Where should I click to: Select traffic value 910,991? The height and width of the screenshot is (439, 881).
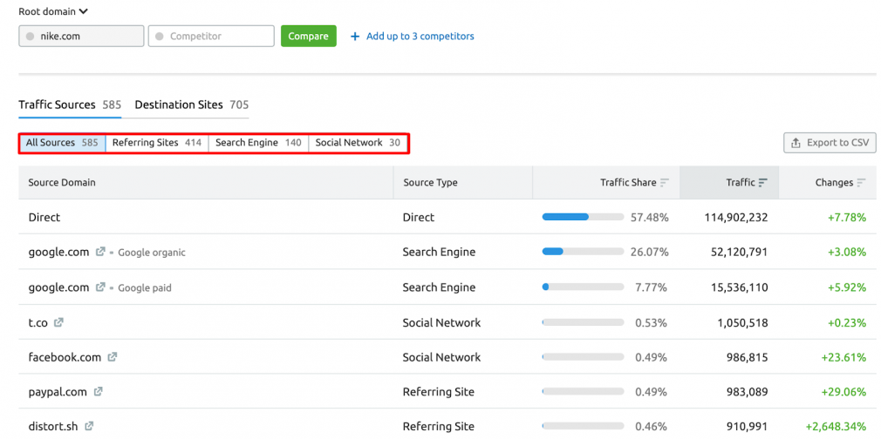(x=747, y=426)
